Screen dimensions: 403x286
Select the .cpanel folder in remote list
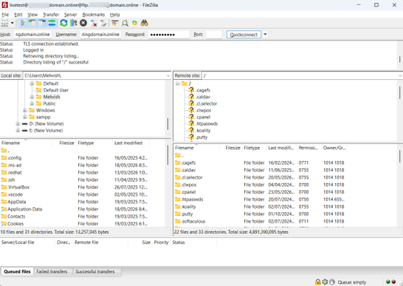(189, 192)
